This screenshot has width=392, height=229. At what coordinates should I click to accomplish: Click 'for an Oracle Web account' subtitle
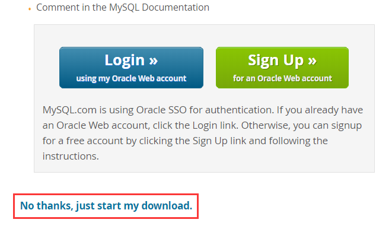(x=282, y=78)
